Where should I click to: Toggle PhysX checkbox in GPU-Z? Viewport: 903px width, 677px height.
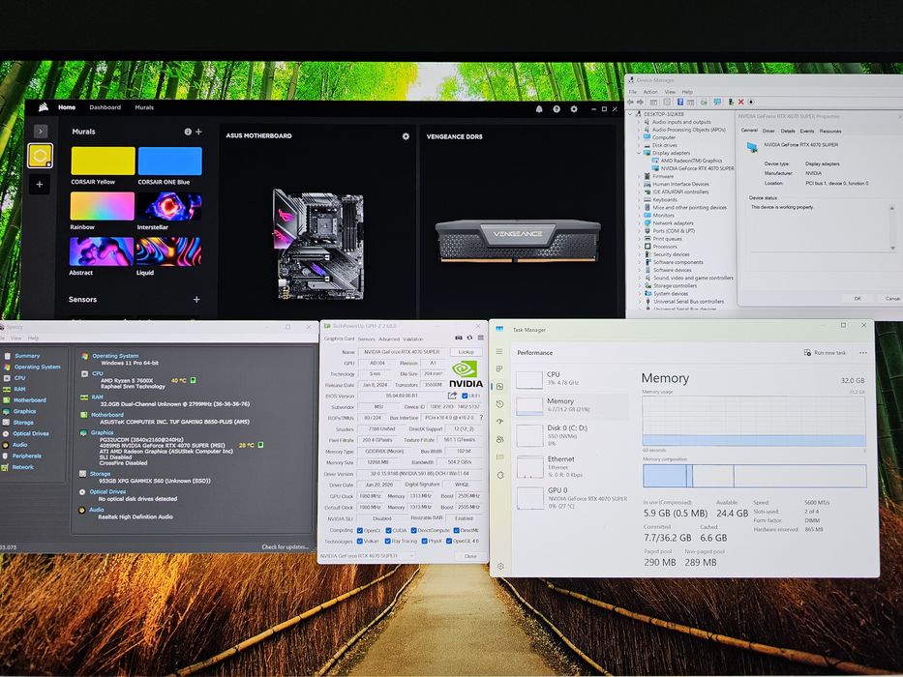pyautogui.click(x=424, y=542)
